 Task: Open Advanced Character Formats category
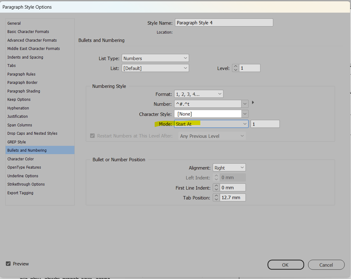[32, 40]
